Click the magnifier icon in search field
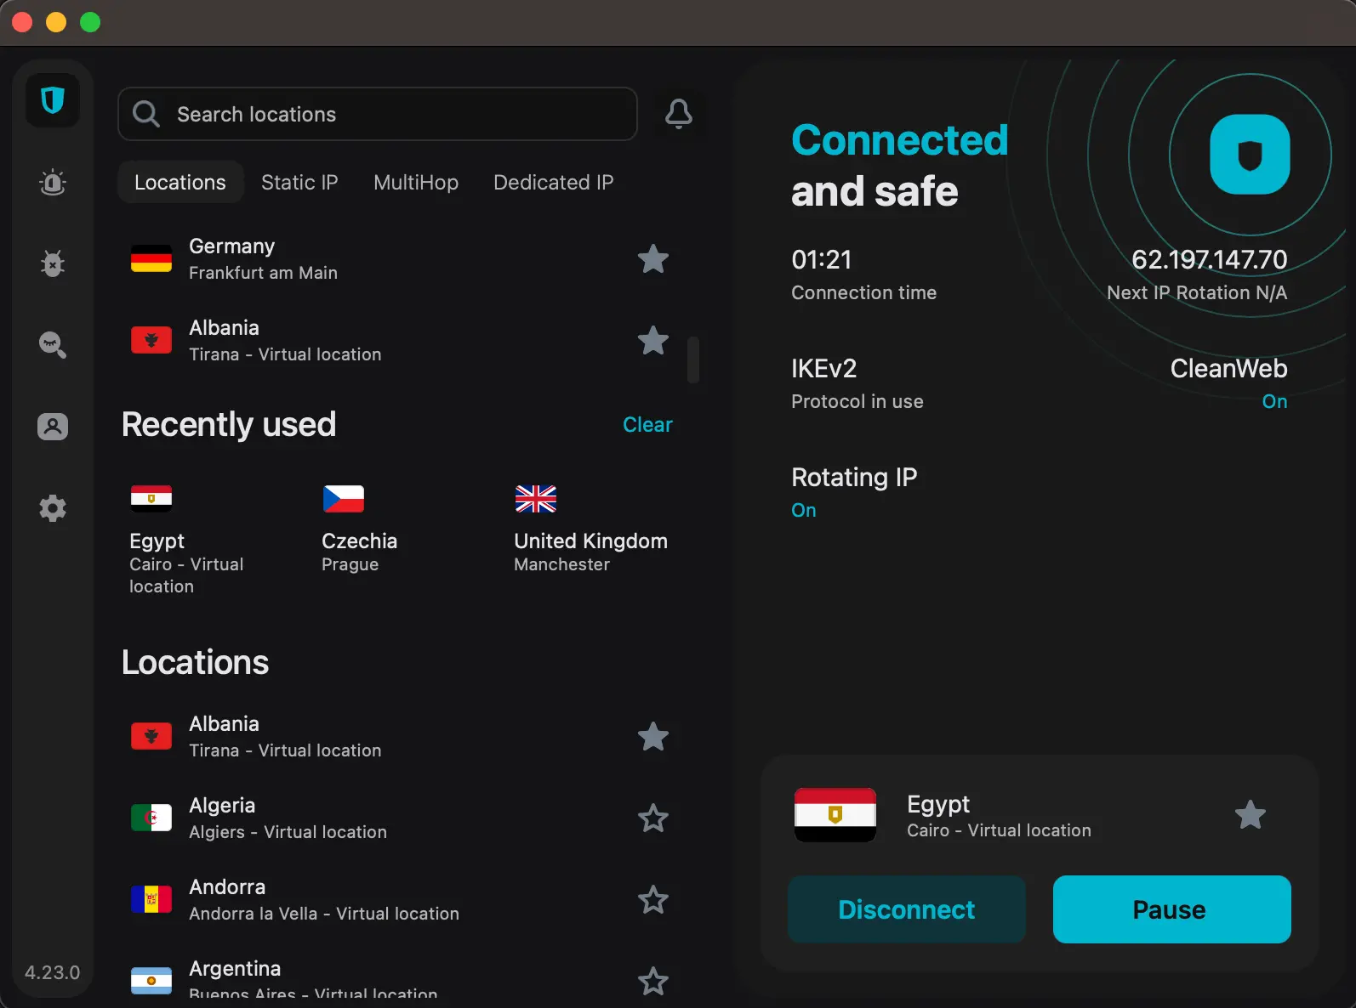This screenshot has height=1008, width=1356. pos(146,114)
